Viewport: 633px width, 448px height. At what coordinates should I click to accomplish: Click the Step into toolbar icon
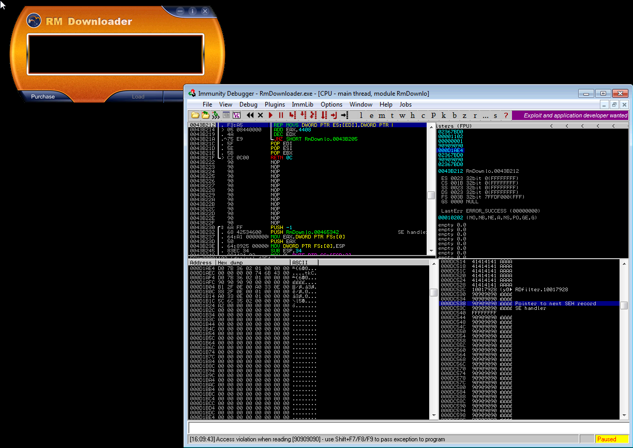[x=293, y=115]
